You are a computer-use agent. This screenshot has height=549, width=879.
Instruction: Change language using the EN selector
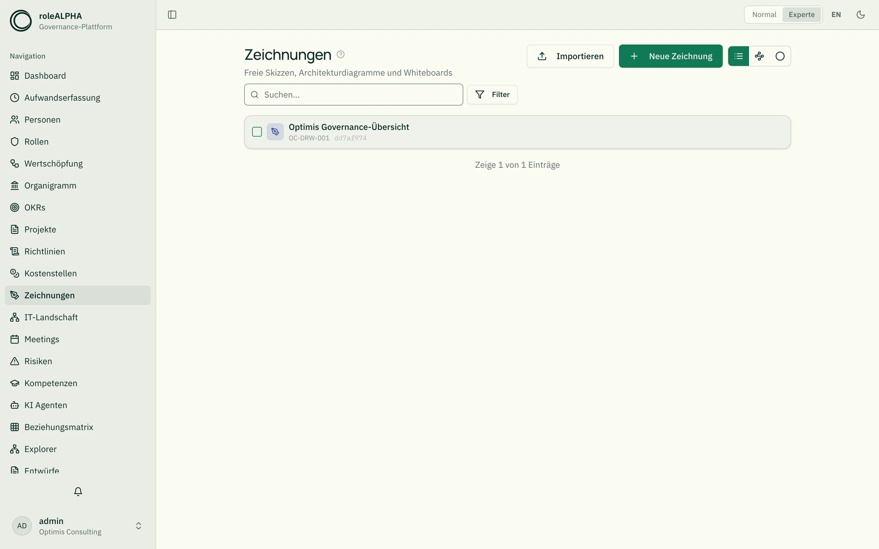(836, 15)
